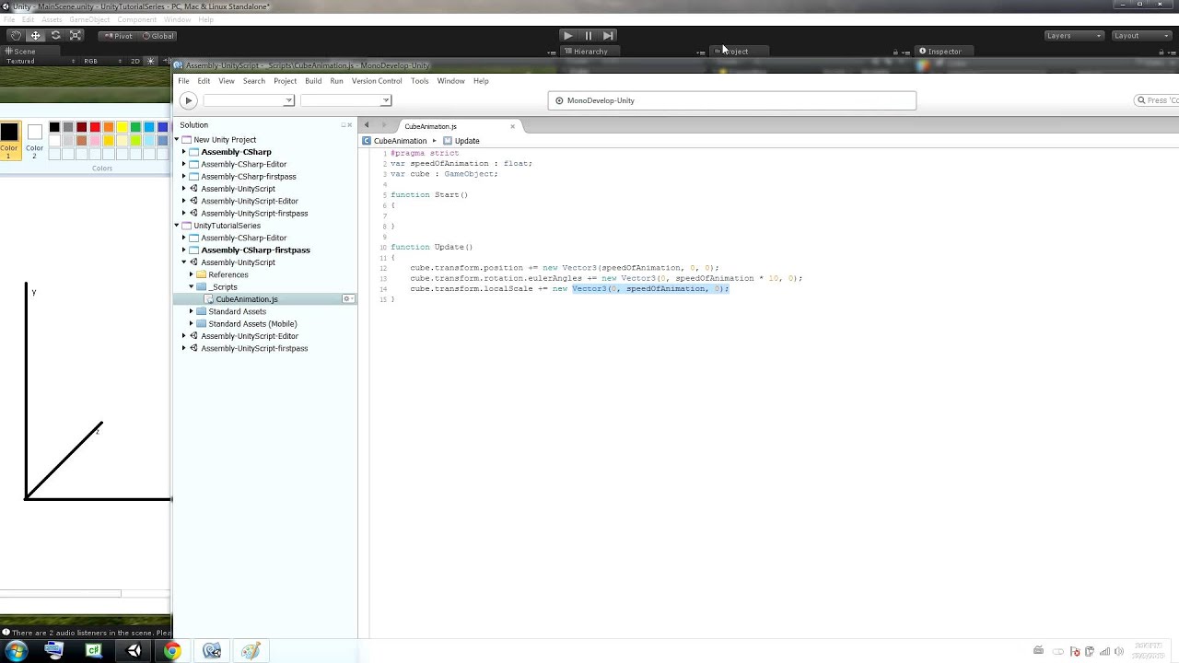This screenshot has width=1179, height=663.
Task: Switch to CubeAnimation.js editor tab
Action: (430, 126)
